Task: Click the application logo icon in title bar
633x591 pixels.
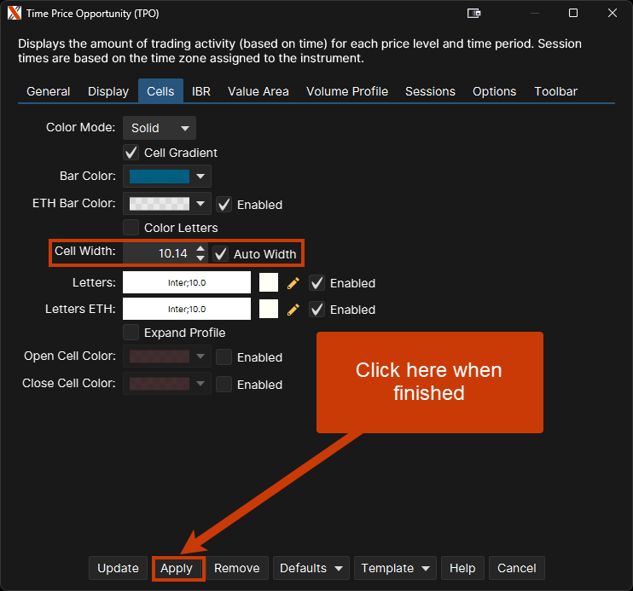Action: click(x=15, y=14)
